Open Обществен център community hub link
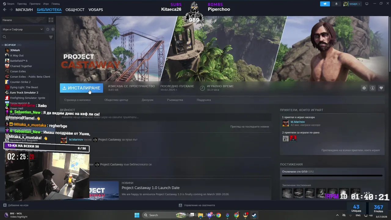This screenshot has width=391, height=220. click(116, 100)
